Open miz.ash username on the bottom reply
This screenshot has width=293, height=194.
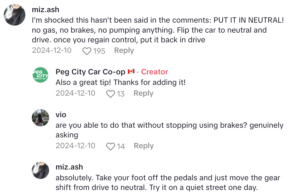[69, 167]
